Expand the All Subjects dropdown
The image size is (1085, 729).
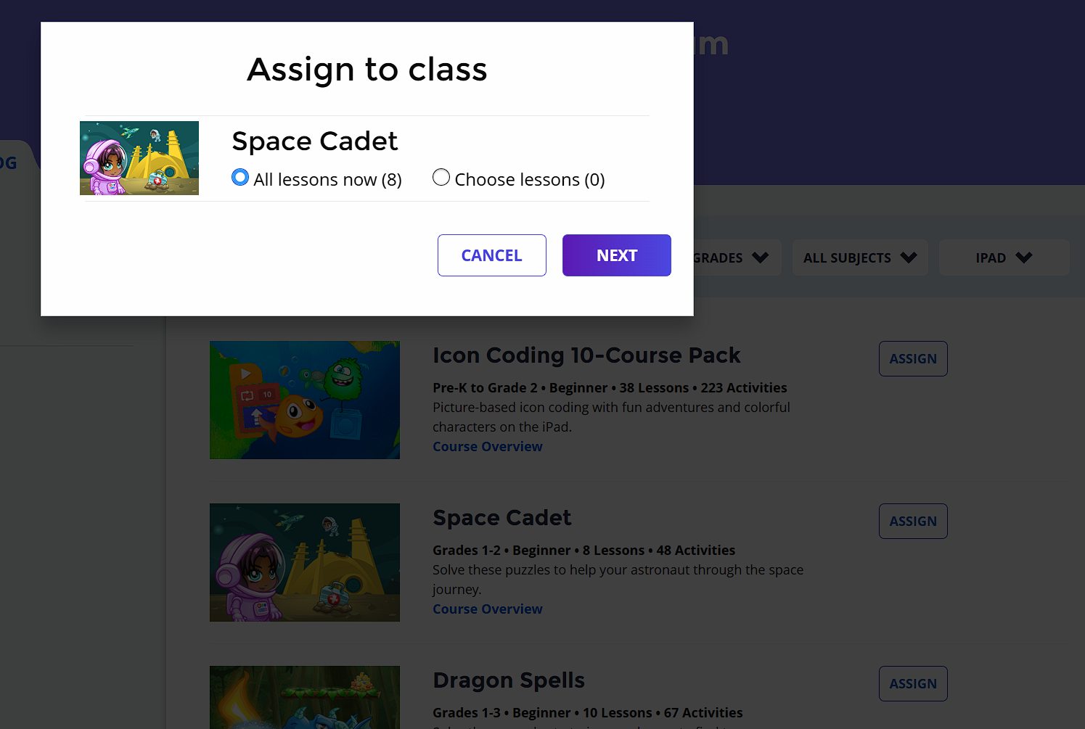coord(859,258)
